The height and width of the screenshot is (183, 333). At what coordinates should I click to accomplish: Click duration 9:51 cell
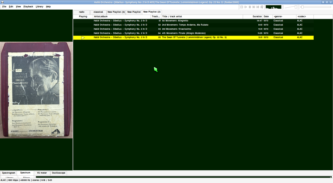click(260, 25)
